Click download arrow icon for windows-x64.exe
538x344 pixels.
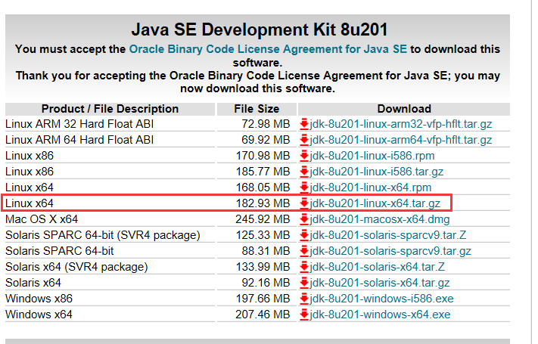(304, 315)
